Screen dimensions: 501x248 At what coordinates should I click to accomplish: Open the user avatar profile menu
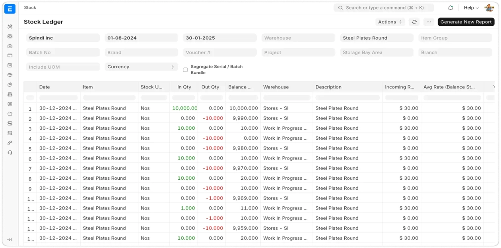(489, 8)
